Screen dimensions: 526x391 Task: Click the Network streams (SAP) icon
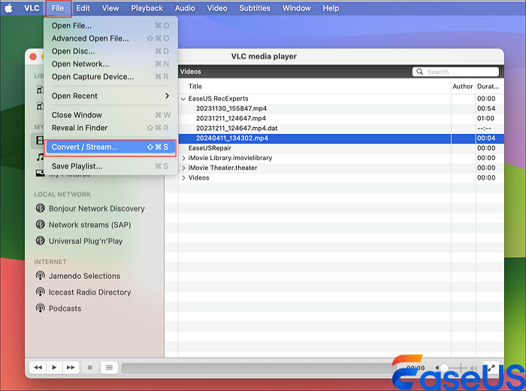click(x=41, y=224)
